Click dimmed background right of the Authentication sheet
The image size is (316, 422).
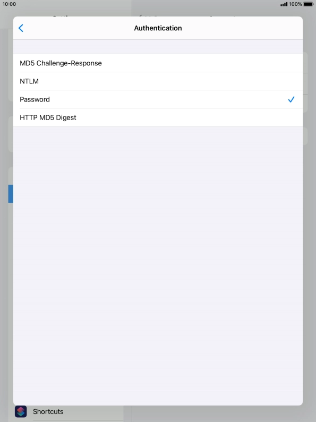[309, 215]
